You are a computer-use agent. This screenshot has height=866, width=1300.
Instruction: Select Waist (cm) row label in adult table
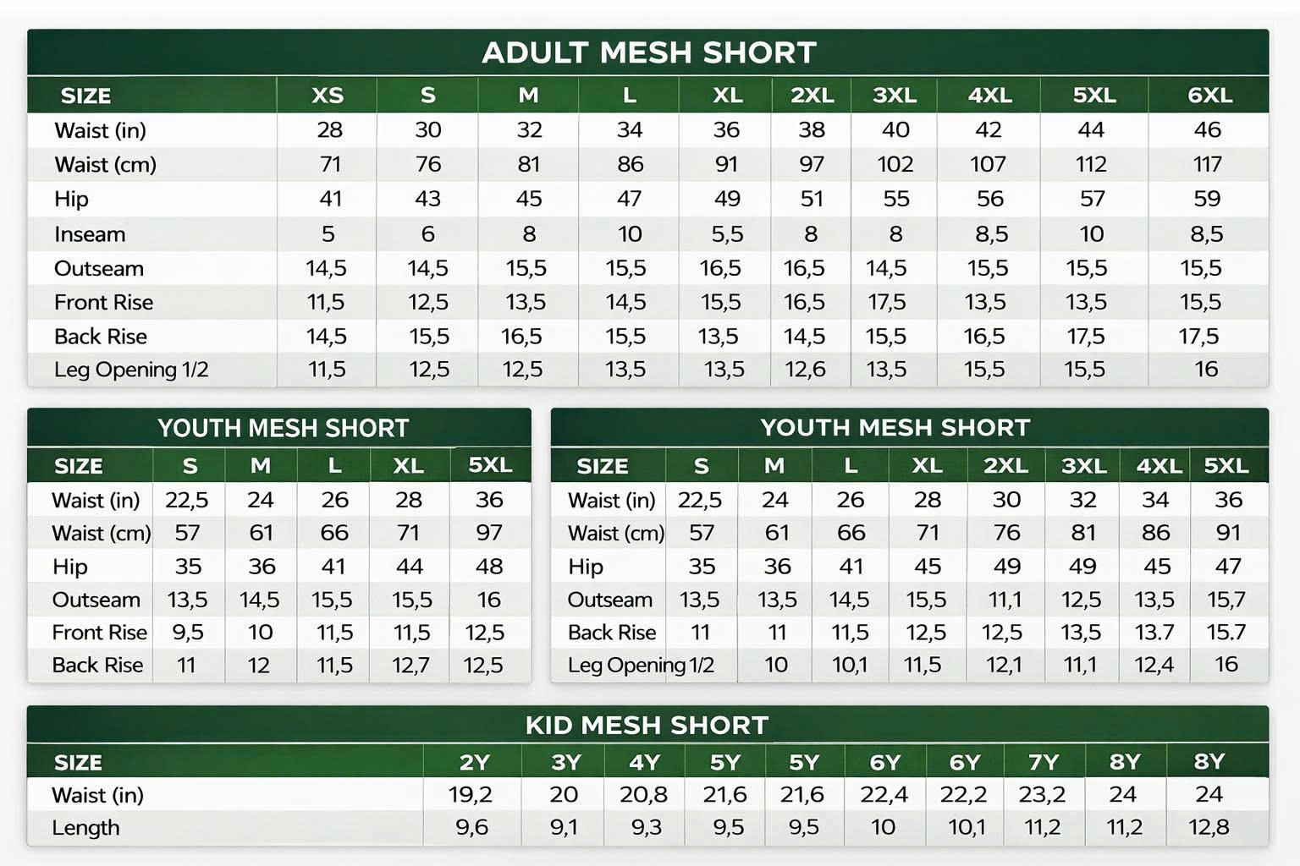coord(105,165)
